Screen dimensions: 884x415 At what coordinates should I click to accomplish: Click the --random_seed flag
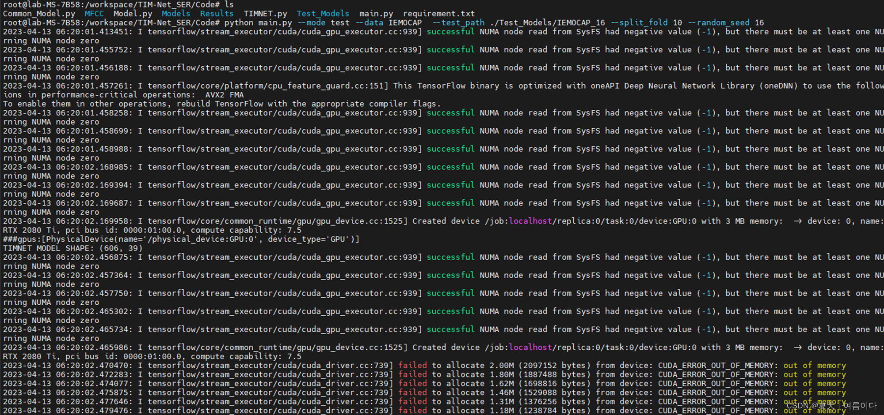719,22
